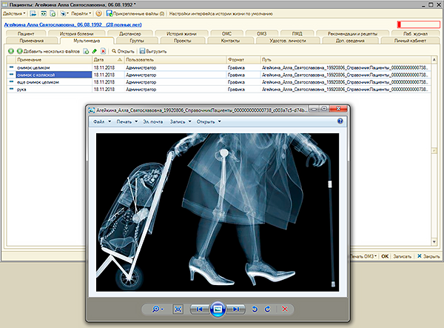Go to next image in viewer

pyautogui.click(x=235, y=307)
